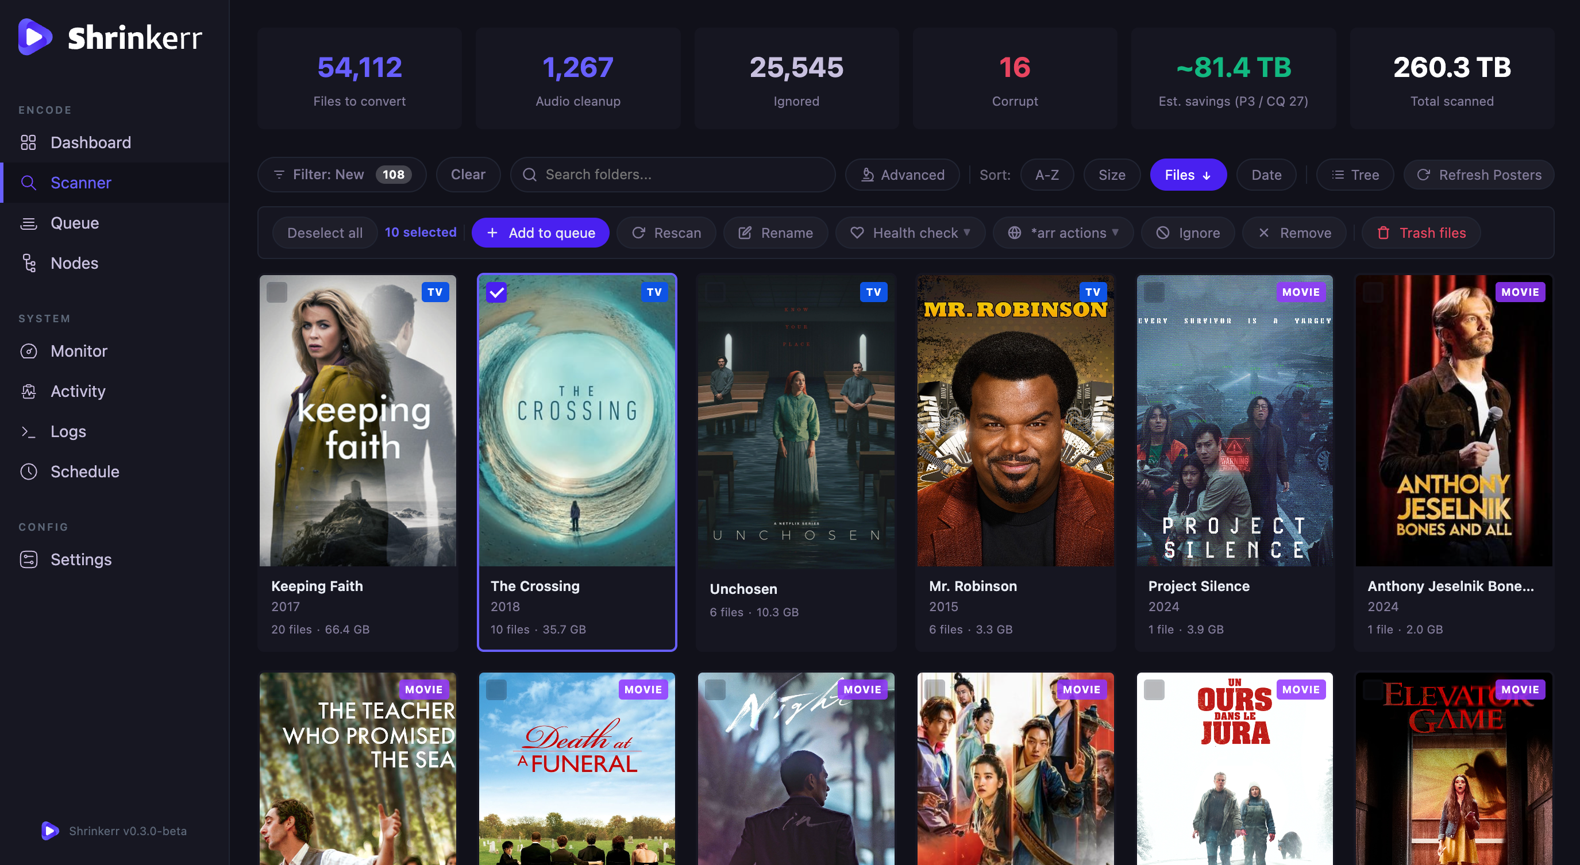The width and height of the screenshot is (1580, 865).
Task: Click the Dashboard grid icon
Action: click(28, 142)
